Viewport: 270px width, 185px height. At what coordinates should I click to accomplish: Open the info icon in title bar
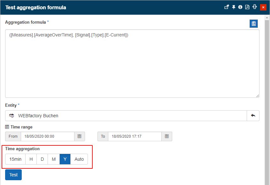tap(240, 7)
